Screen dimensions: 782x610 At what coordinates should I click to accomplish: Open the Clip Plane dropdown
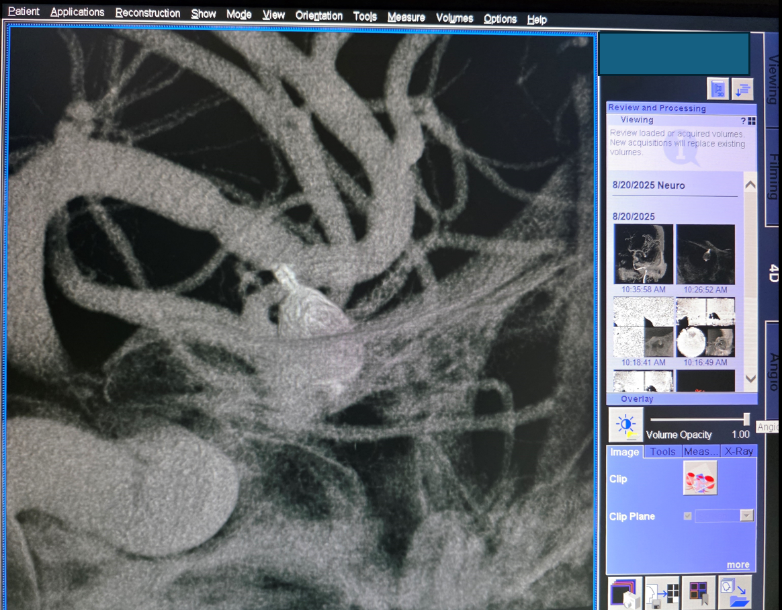pos(746,516)
